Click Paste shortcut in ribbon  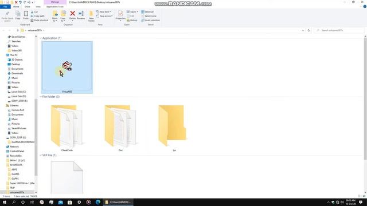(40, 21)
